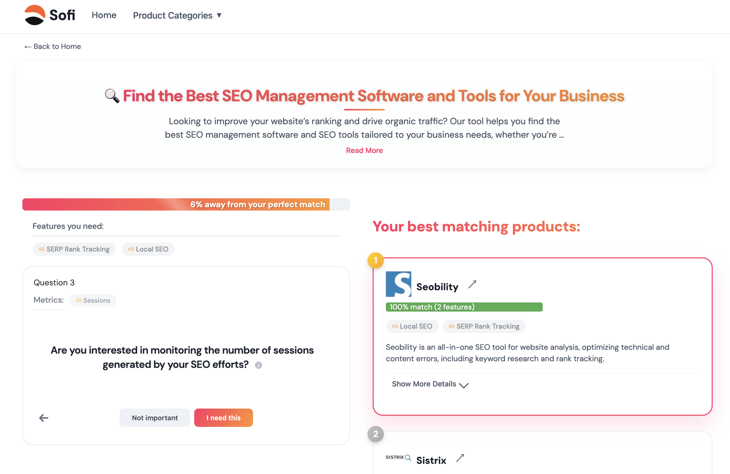Click the Back to Home link
This screenshot has height=474, width=730.
(x=52, y=46)
